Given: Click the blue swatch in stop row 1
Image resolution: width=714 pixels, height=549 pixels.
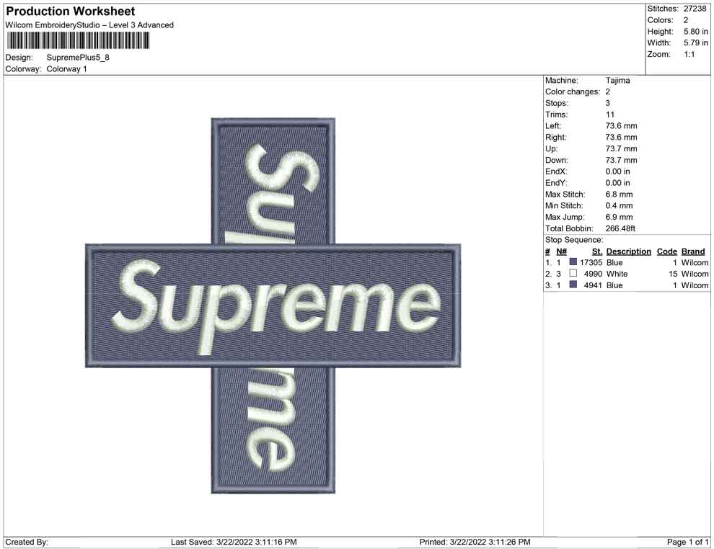Looking at the screenshot, I should pos(573,262).
